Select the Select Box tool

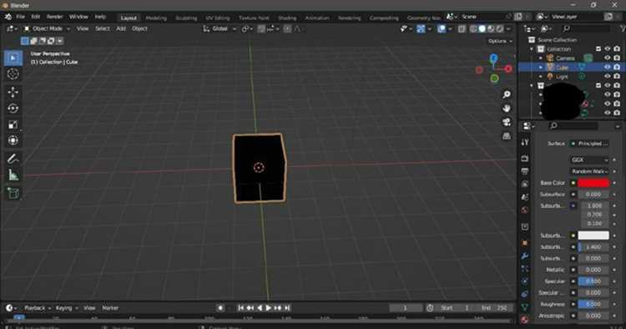click(13, 58)
